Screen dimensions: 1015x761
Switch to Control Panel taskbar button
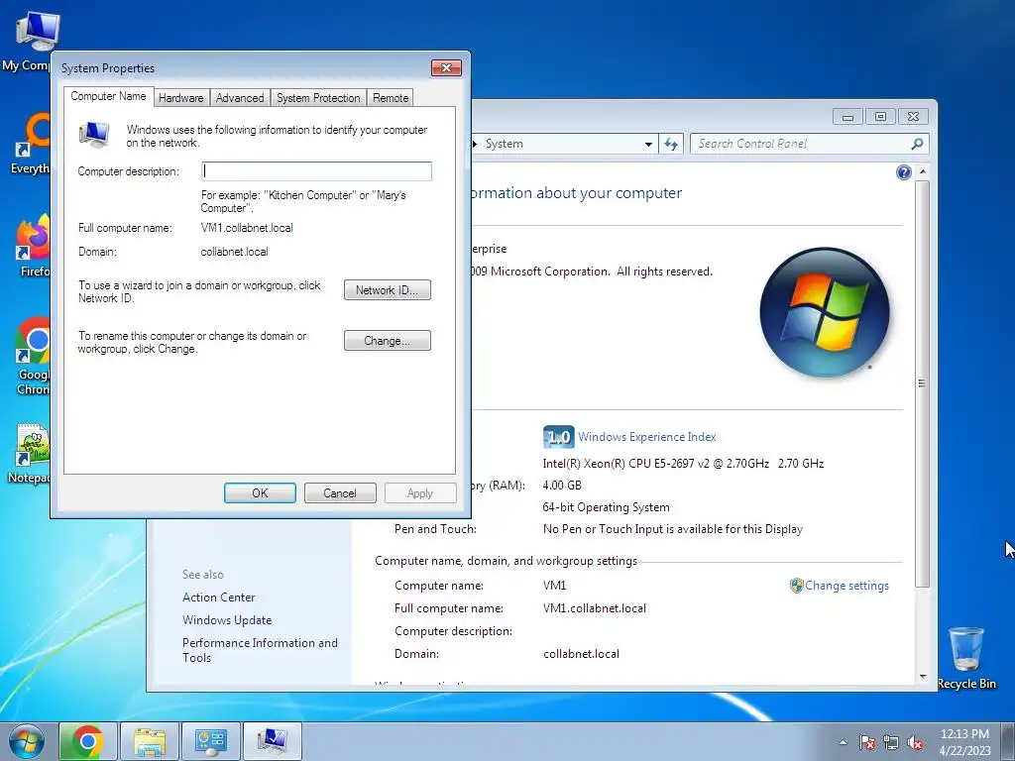coord(211,741)
